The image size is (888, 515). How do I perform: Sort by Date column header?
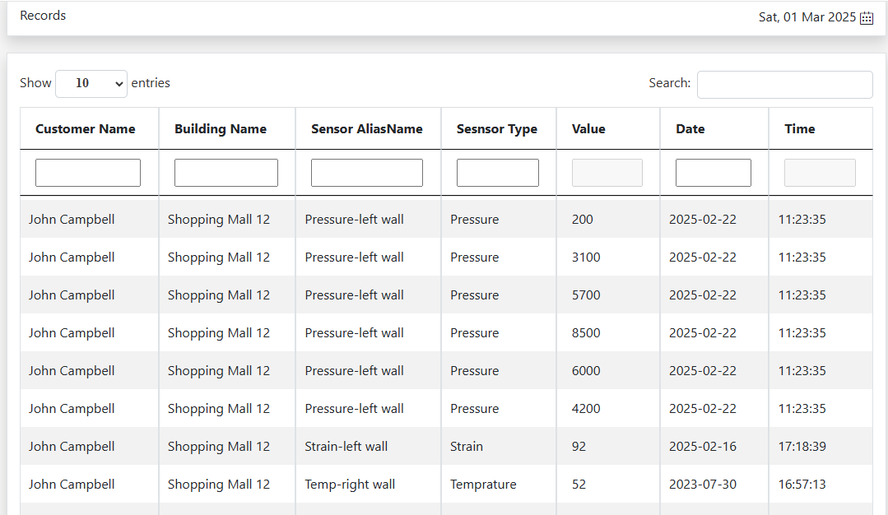point(690,128)
